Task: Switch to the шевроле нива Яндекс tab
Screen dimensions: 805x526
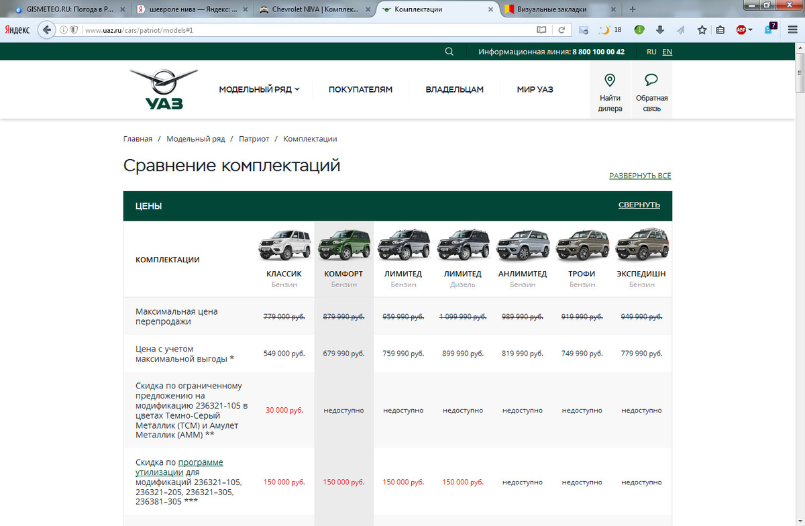Action: [x=191, y=9]
